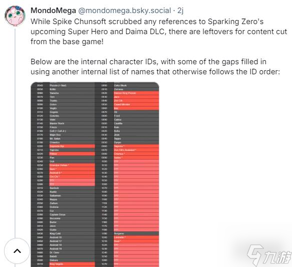Open MondoMega's Jigglypuff profile avatar
The height and width of the screenshot is (267, 292).
pyautogui.click(x=15, y=16)
